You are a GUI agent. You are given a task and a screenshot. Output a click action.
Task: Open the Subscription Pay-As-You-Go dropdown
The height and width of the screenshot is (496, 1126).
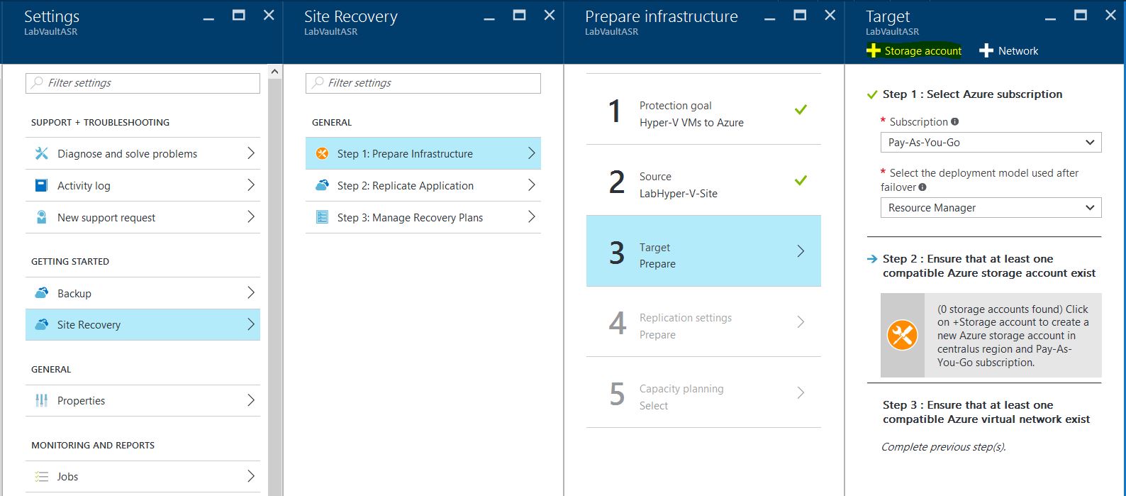991,143
